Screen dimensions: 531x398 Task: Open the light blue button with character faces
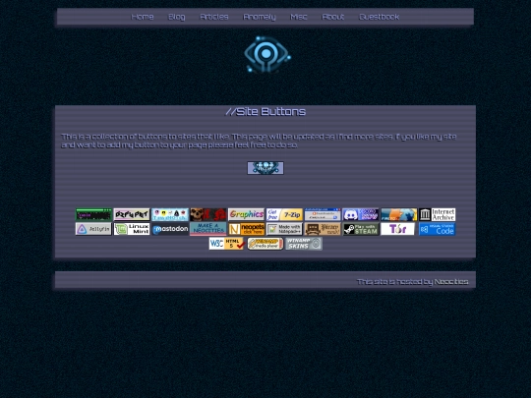(170, 214)
